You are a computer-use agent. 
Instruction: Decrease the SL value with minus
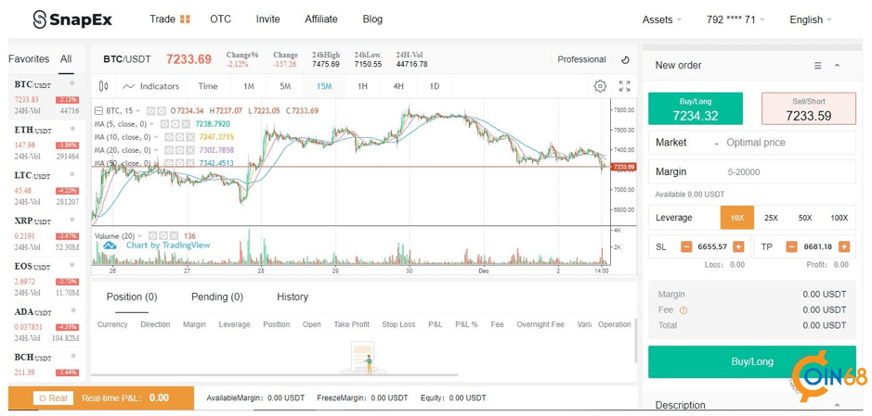(686, 246)
